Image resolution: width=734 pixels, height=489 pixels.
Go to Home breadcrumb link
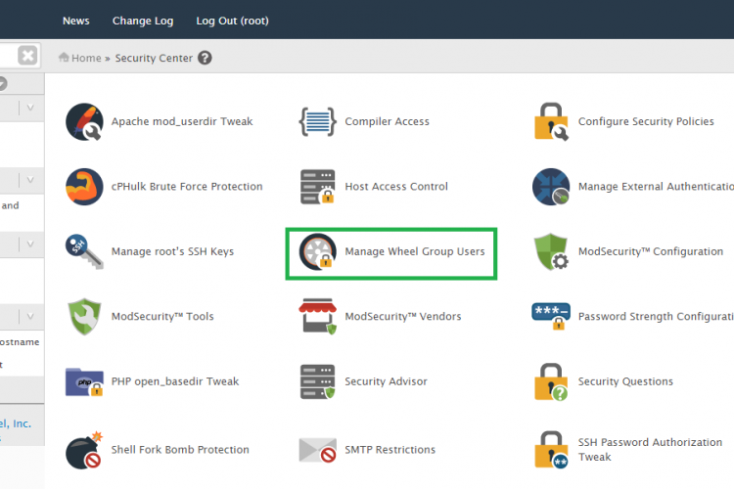pos(86,58)
